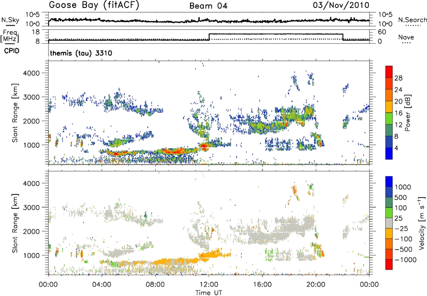Click the '18' frequency axis tick label
This screenshot has height=296, width=427.
coord(35,32)
